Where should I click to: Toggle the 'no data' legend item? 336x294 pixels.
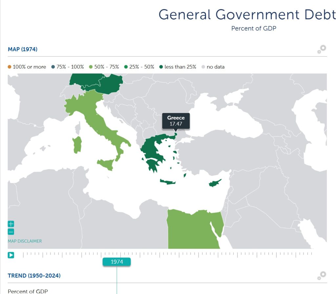[x=213, y=67]
